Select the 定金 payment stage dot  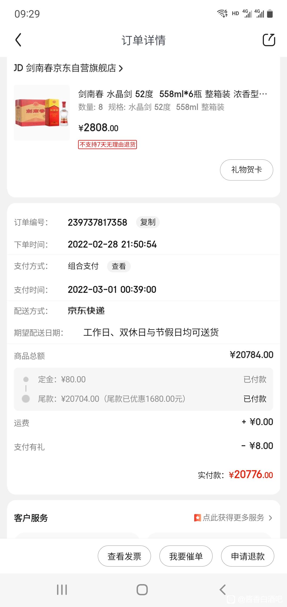point(26,379)
